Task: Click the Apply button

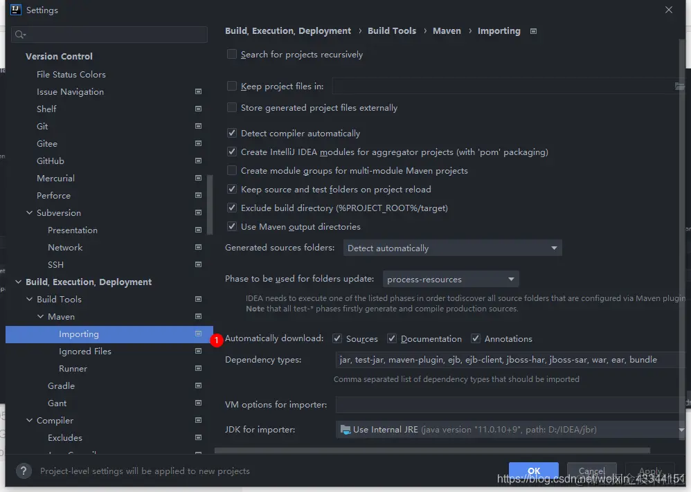Action: (650, 471)
